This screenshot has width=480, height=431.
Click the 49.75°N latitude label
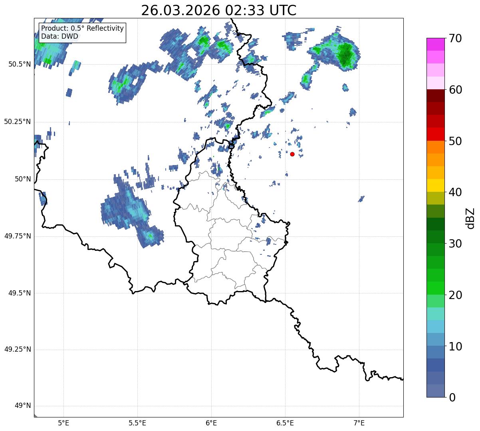[x=17, y=236]
